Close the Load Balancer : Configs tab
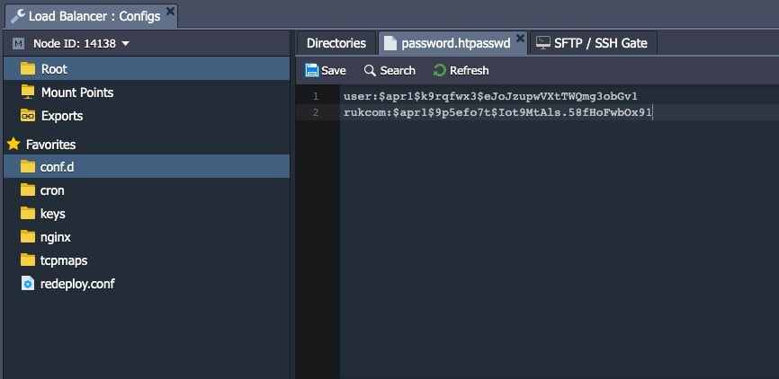Viewport: 779px width, 379px height. 170,11
